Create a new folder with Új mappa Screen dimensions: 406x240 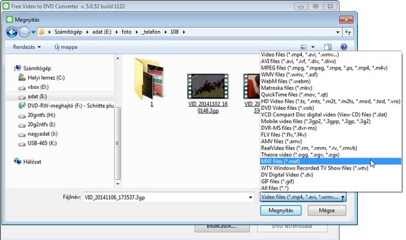(66, 47)
